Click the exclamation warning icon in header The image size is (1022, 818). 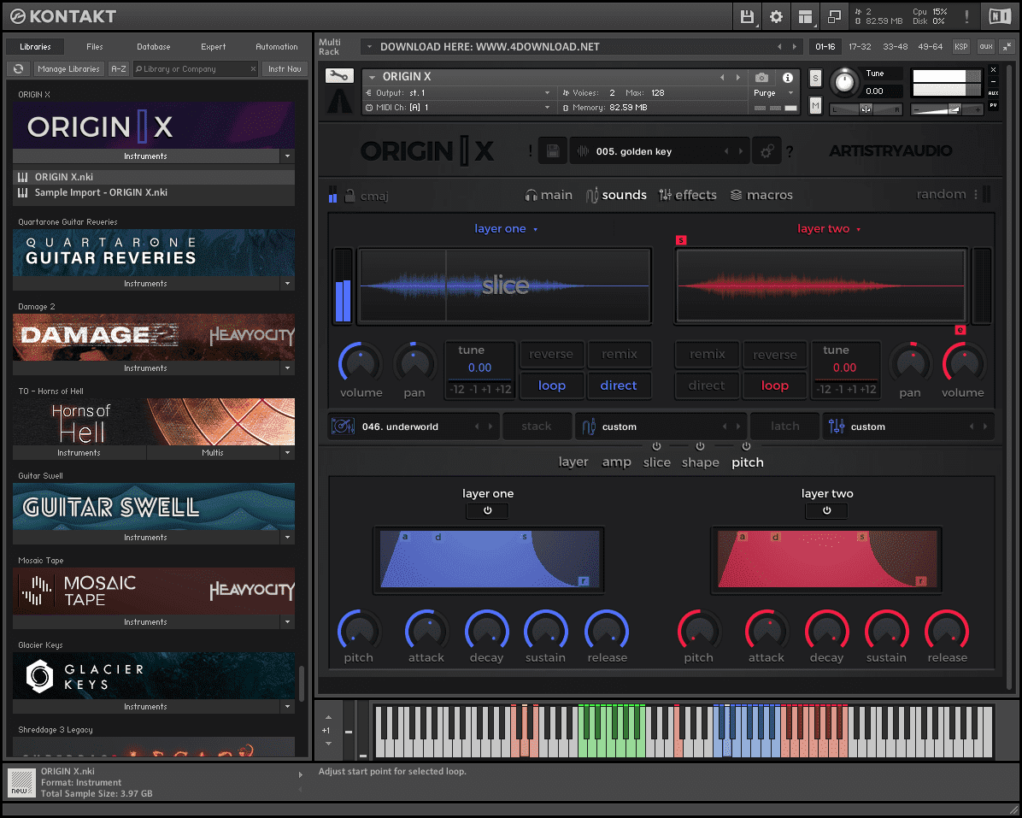pyautogui.click(x=966, y=17)
